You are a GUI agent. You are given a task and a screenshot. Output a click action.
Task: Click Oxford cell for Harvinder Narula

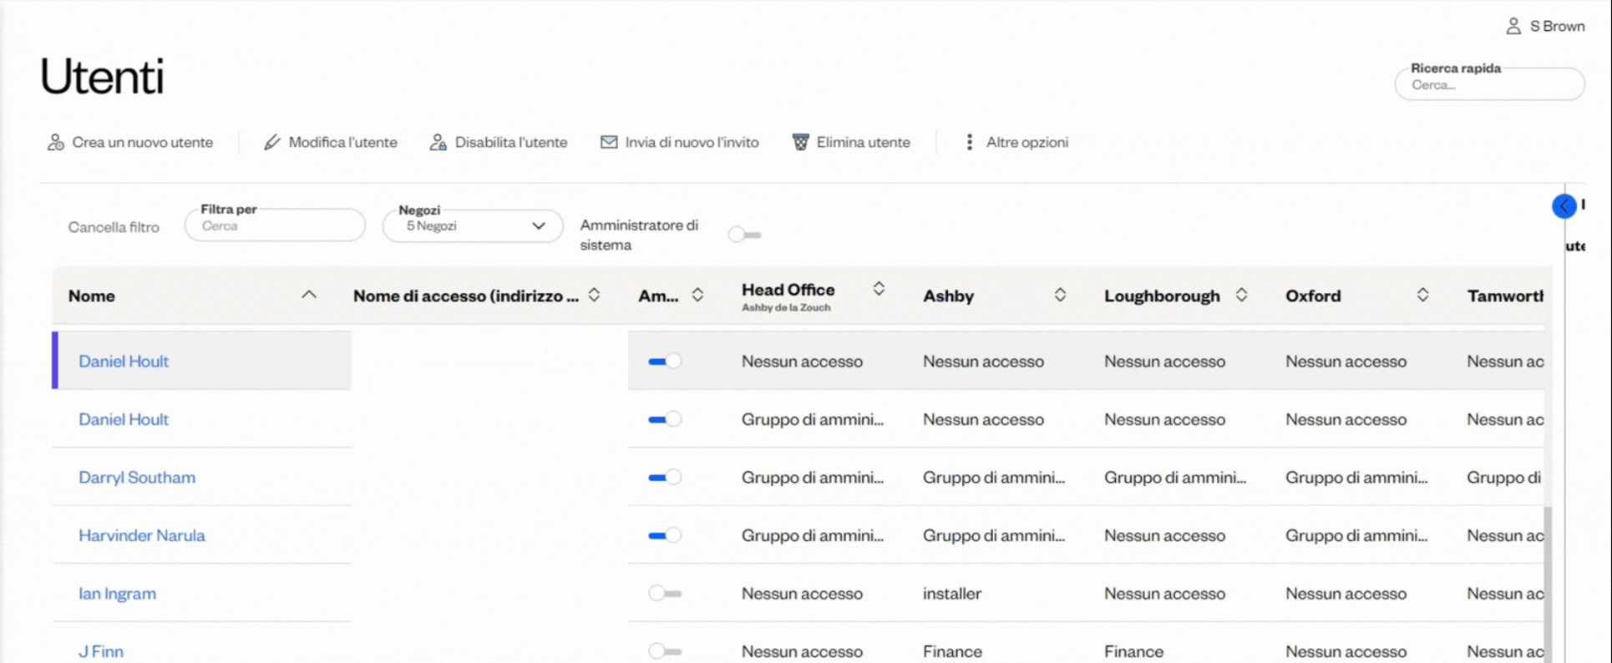click(1356, 535)
